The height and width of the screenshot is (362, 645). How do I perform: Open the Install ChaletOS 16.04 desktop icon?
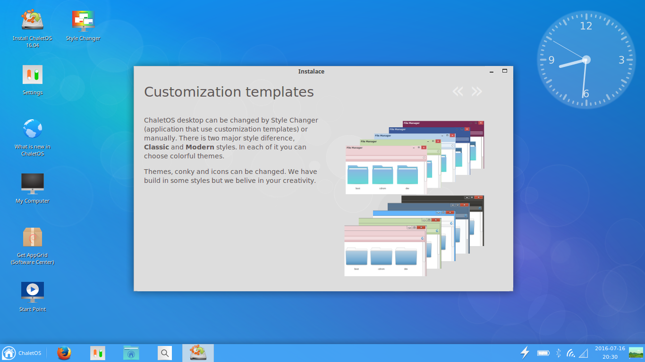pos(33,28)
